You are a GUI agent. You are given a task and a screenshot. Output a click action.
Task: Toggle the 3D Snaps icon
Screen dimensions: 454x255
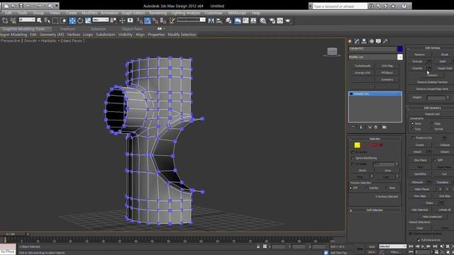click(x=140, y=21)
